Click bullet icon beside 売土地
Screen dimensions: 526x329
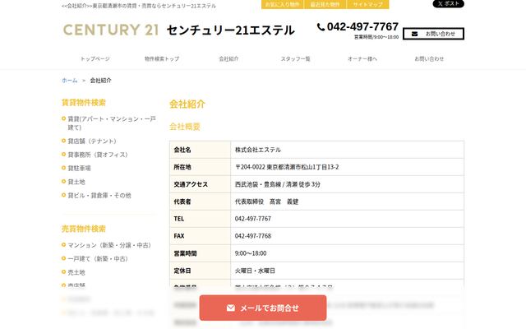point(64,272)
